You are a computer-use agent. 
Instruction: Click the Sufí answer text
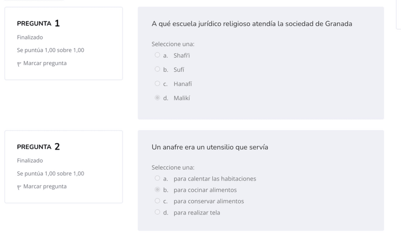[x=179, y=70]
